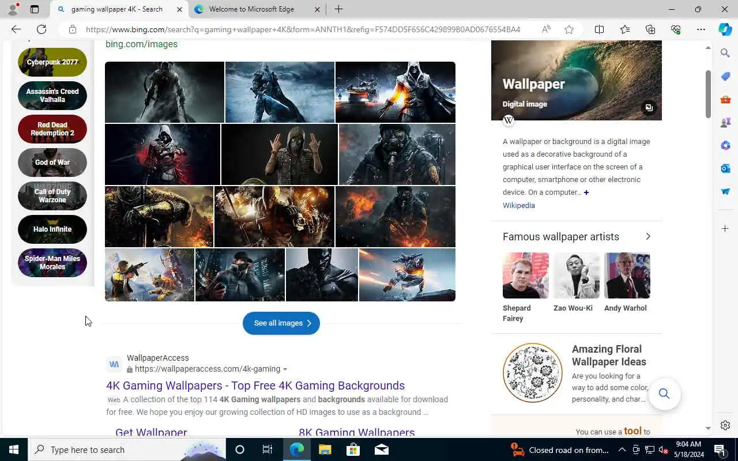Open sidebar Microsoft 365 icon
Image resolution: width=738 pixels, height=461 pixels.
point(725,145)
